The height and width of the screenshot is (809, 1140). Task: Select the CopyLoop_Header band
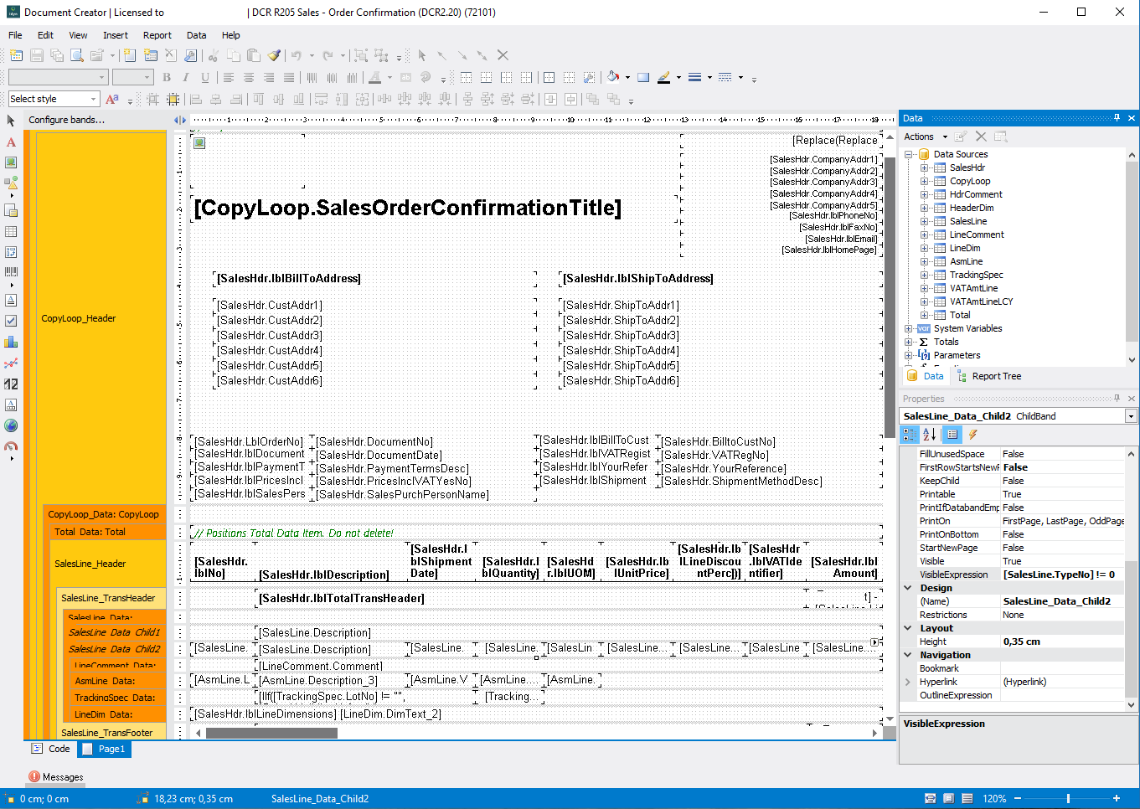click(101, 318)
